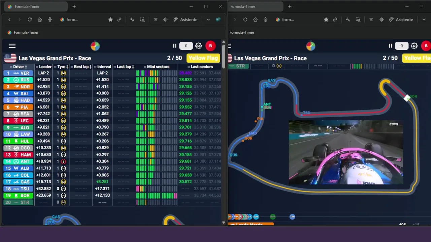This screenshot has height=242, width=431.
Task: Bookmark the page with star, right browser
Action: point(326,19)
